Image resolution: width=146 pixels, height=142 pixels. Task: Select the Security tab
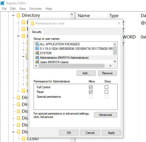[37, 32]
